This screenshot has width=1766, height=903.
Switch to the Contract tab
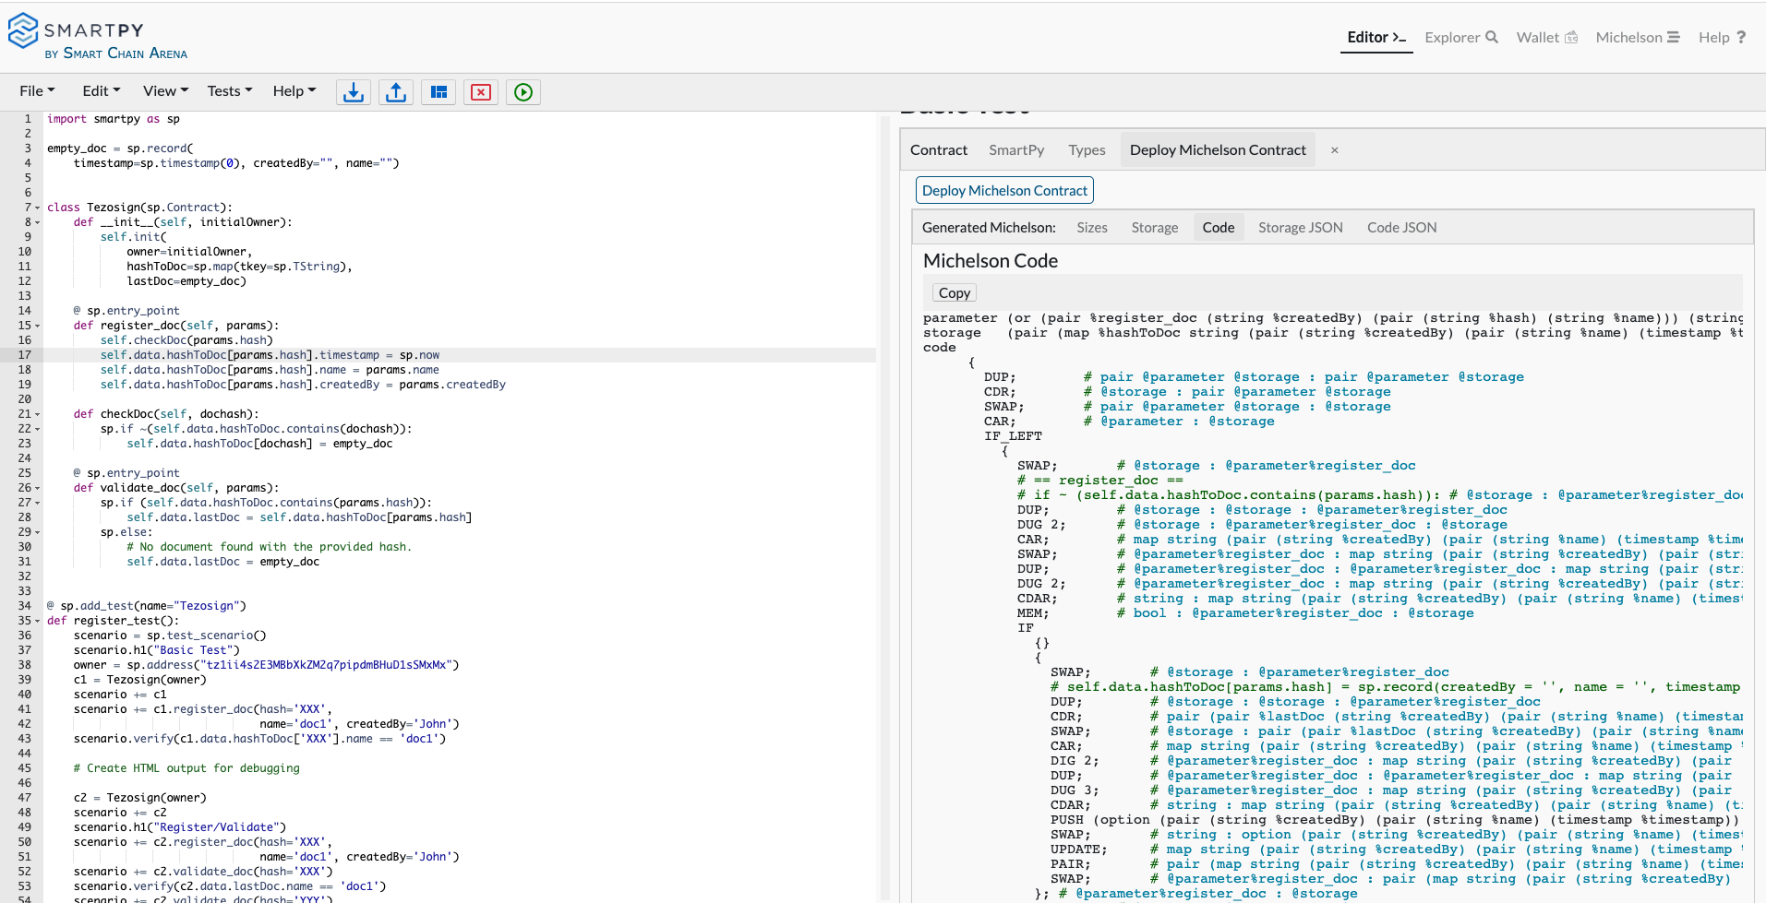pos(939,150)
